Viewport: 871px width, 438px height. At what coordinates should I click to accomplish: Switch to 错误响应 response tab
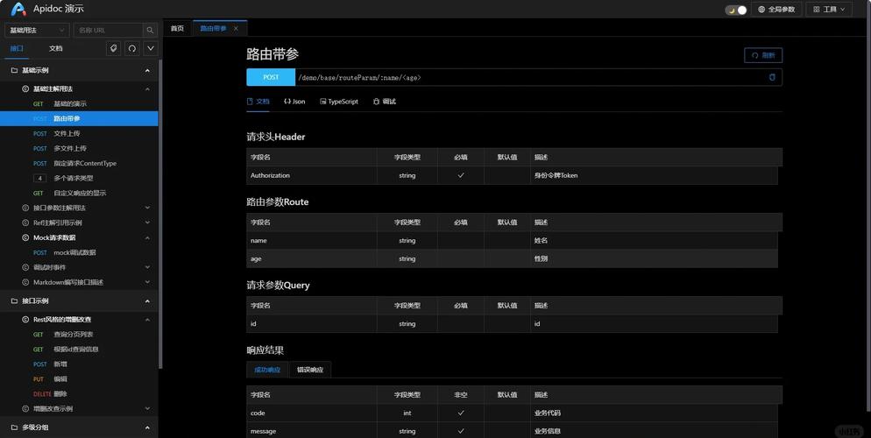pos(310,370)
